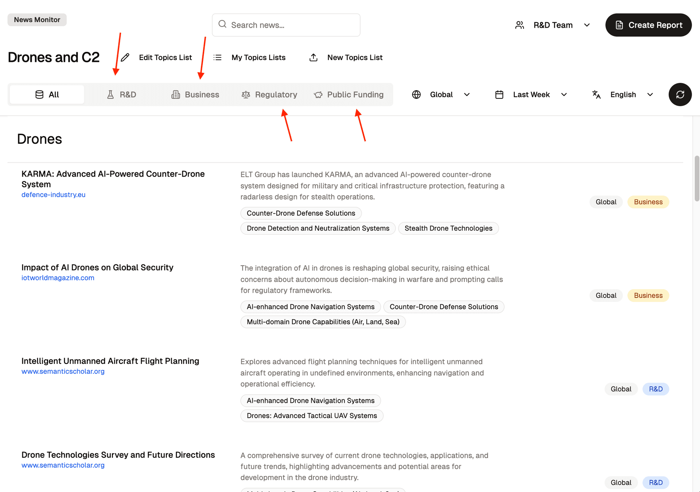Open the KARMA counter-drone article title
Viewport: 700px width, 492px height.
113,179
